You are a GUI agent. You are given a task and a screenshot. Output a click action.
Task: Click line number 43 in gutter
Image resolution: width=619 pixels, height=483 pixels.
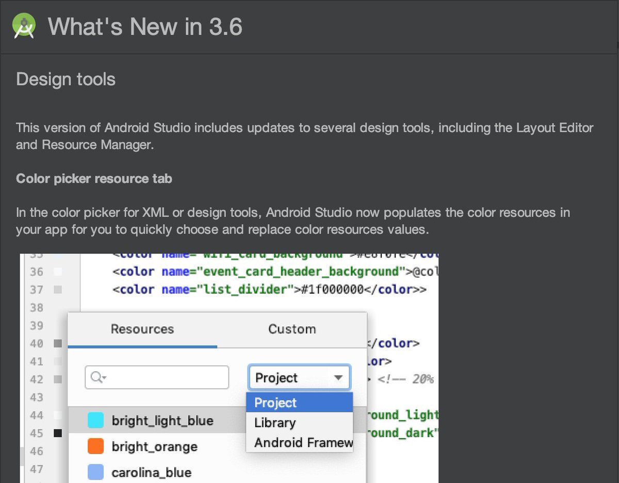37,397
